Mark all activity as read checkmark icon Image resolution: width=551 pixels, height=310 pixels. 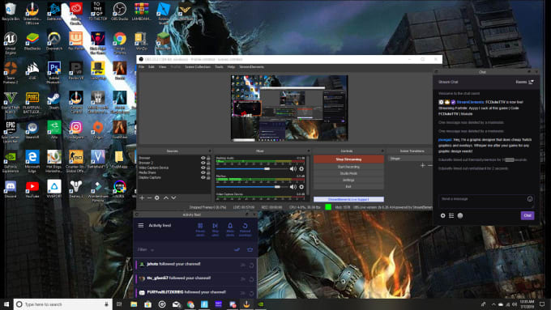[237, 249]
